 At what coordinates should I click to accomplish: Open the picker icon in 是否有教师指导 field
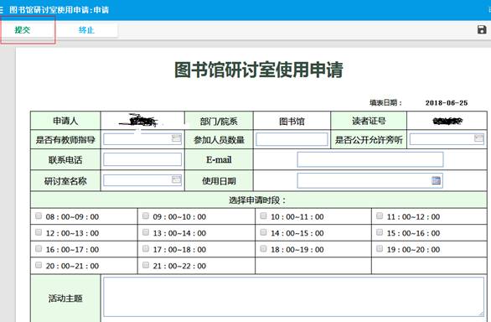coord(177,138)
